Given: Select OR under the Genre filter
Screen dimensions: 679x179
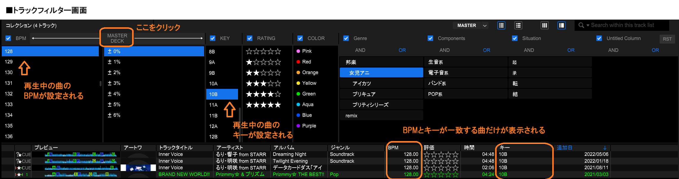Looking at the screenshot, I should point(402,50).
